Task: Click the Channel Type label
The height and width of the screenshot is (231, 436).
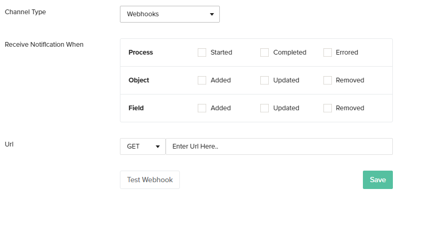Action: point(25,12)
